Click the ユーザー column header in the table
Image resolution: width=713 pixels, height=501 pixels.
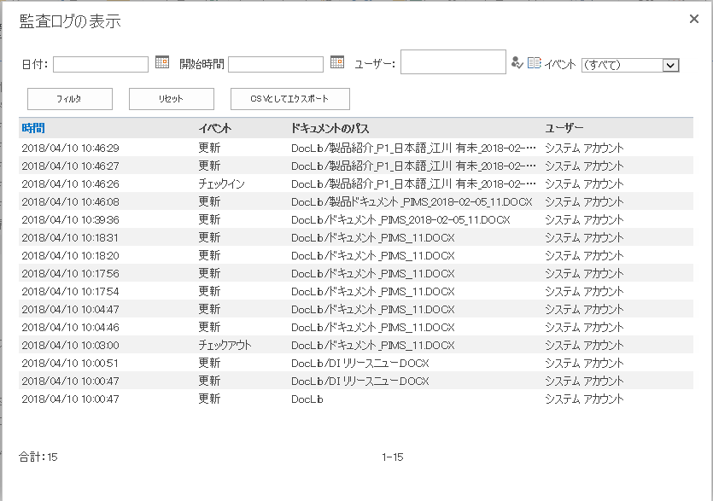point(564,129)
